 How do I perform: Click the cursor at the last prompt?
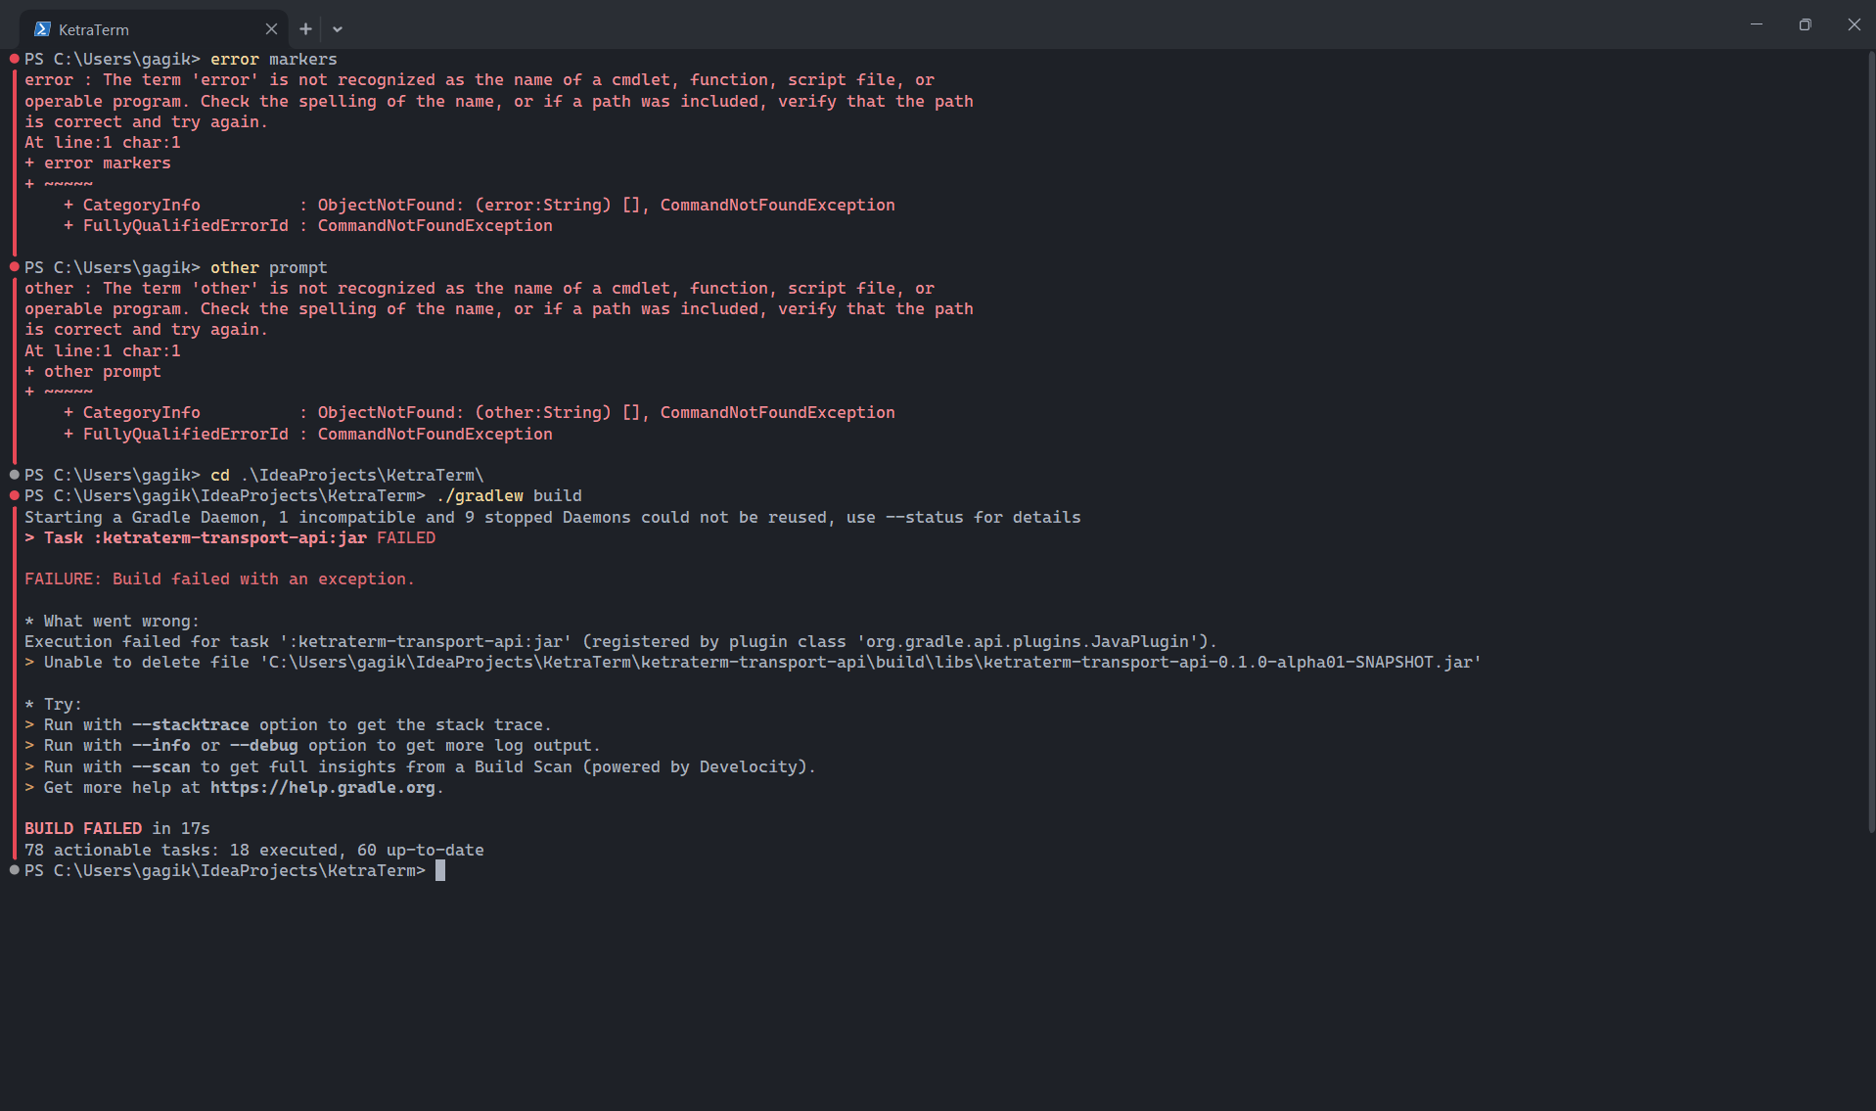(x=440, y=870)
